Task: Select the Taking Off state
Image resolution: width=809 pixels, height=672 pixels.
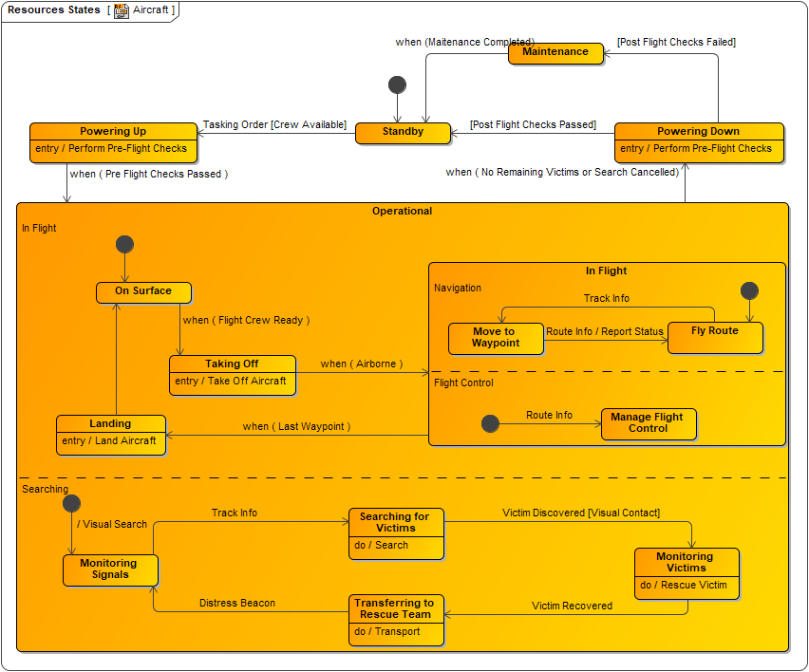Action: click(232, 364)
